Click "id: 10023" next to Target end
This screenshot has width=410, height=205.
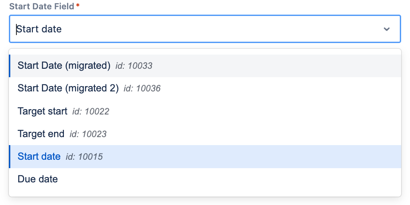[88, 134]
